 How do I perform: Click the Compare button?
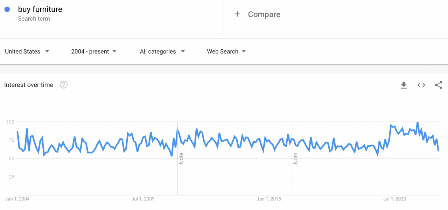coord(264,14)
